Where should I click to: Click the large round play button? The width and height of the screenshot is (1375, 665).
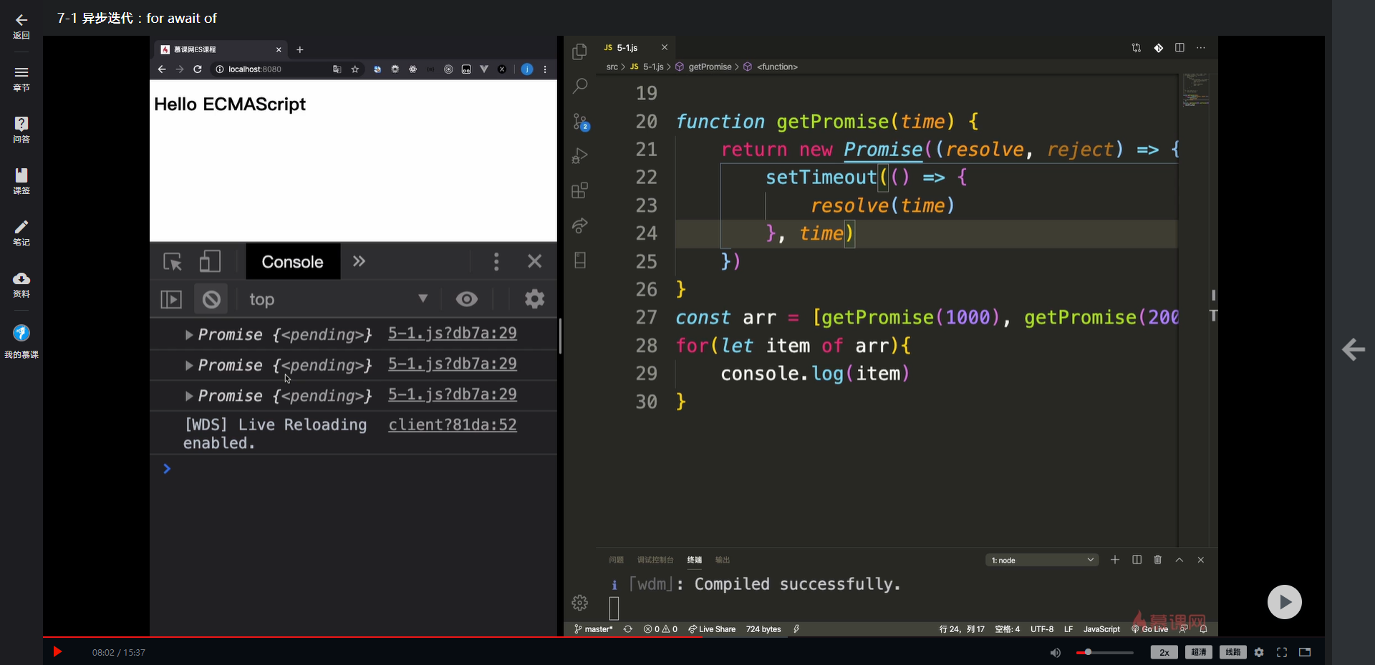pos(1285,602)
